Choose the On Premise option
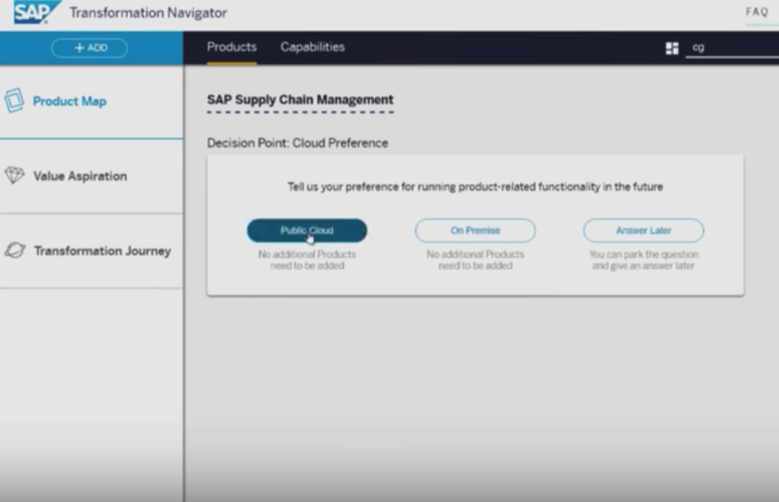779x502 pixels. 475,230
